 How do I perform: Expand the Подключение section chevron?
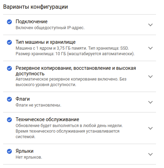[150, 25]
